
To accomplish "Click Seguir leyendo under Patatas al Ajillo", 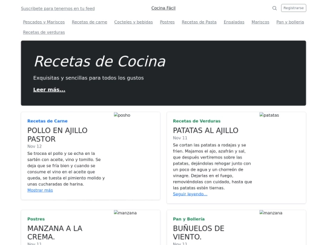I will point(190,194).
